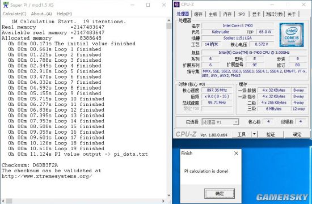Open the Calculate(C) menu

point(14,14)
